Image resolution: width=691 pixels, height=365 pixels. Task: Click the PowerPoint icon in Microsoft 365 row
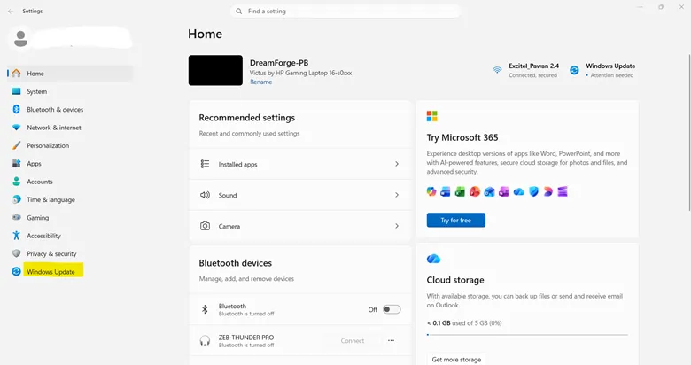(475, 191)
